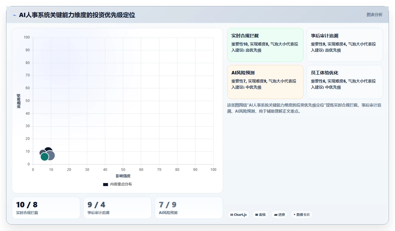Click the 数据卡片 tag chip
The width and height of the screenshot is (395, 231).
pyautogui.click(x=302, y=215)
